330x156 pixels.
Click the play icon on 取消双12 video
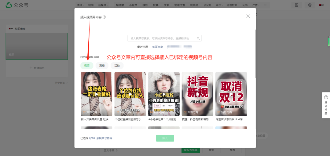pyautogui.click(x=231, y=94)
